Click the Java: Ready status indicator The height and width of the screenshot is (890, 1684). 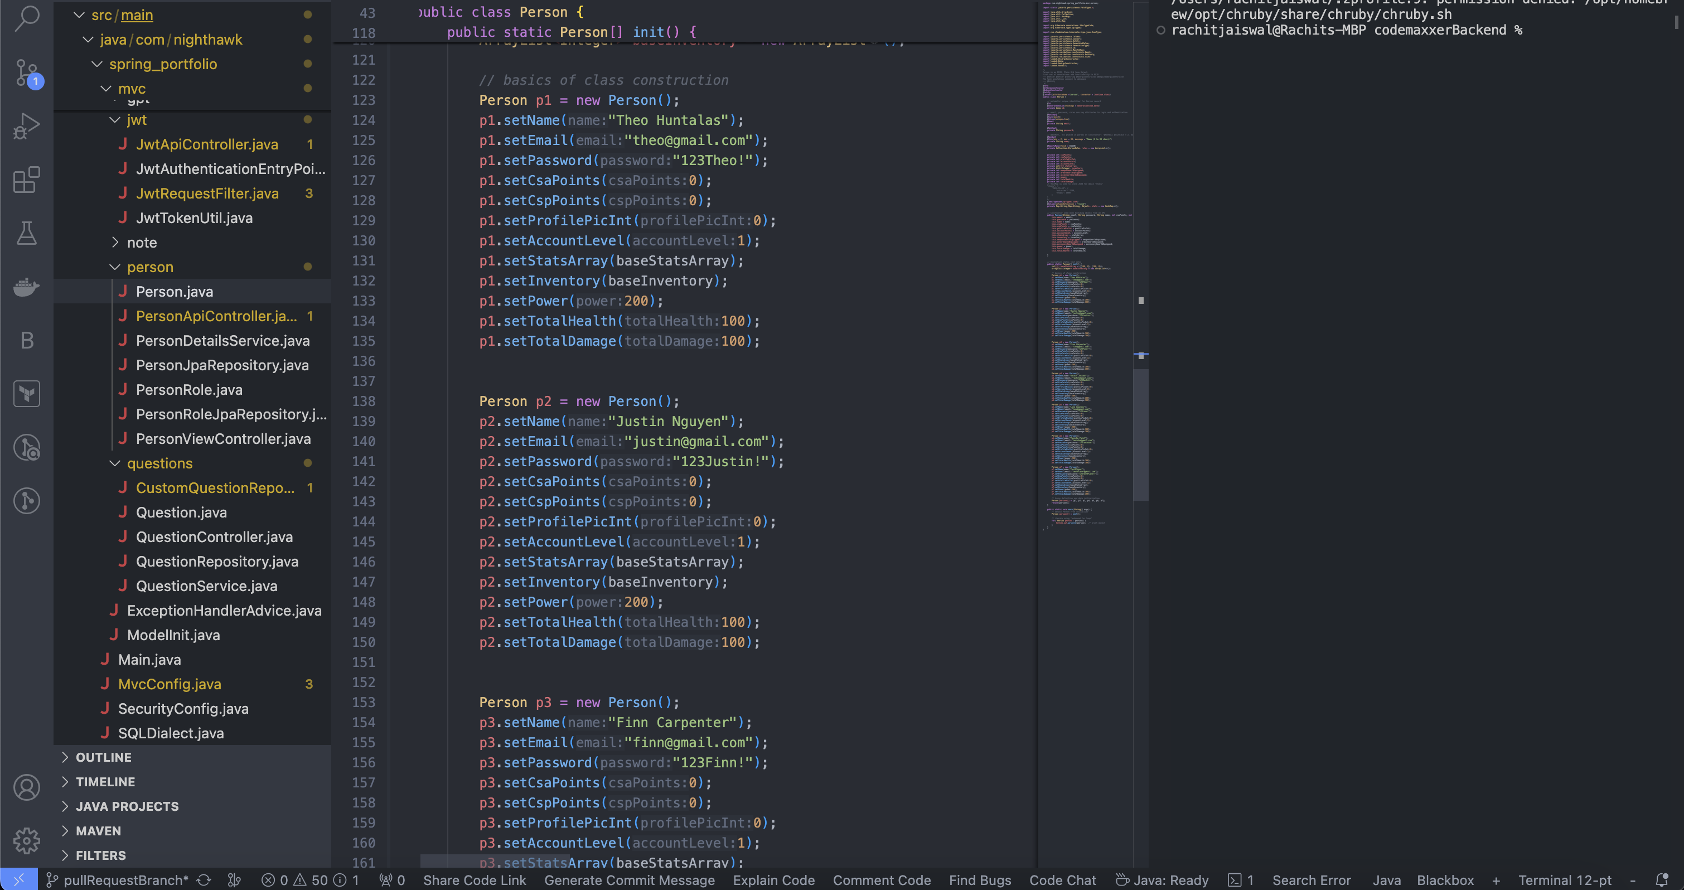point(1162,880)
